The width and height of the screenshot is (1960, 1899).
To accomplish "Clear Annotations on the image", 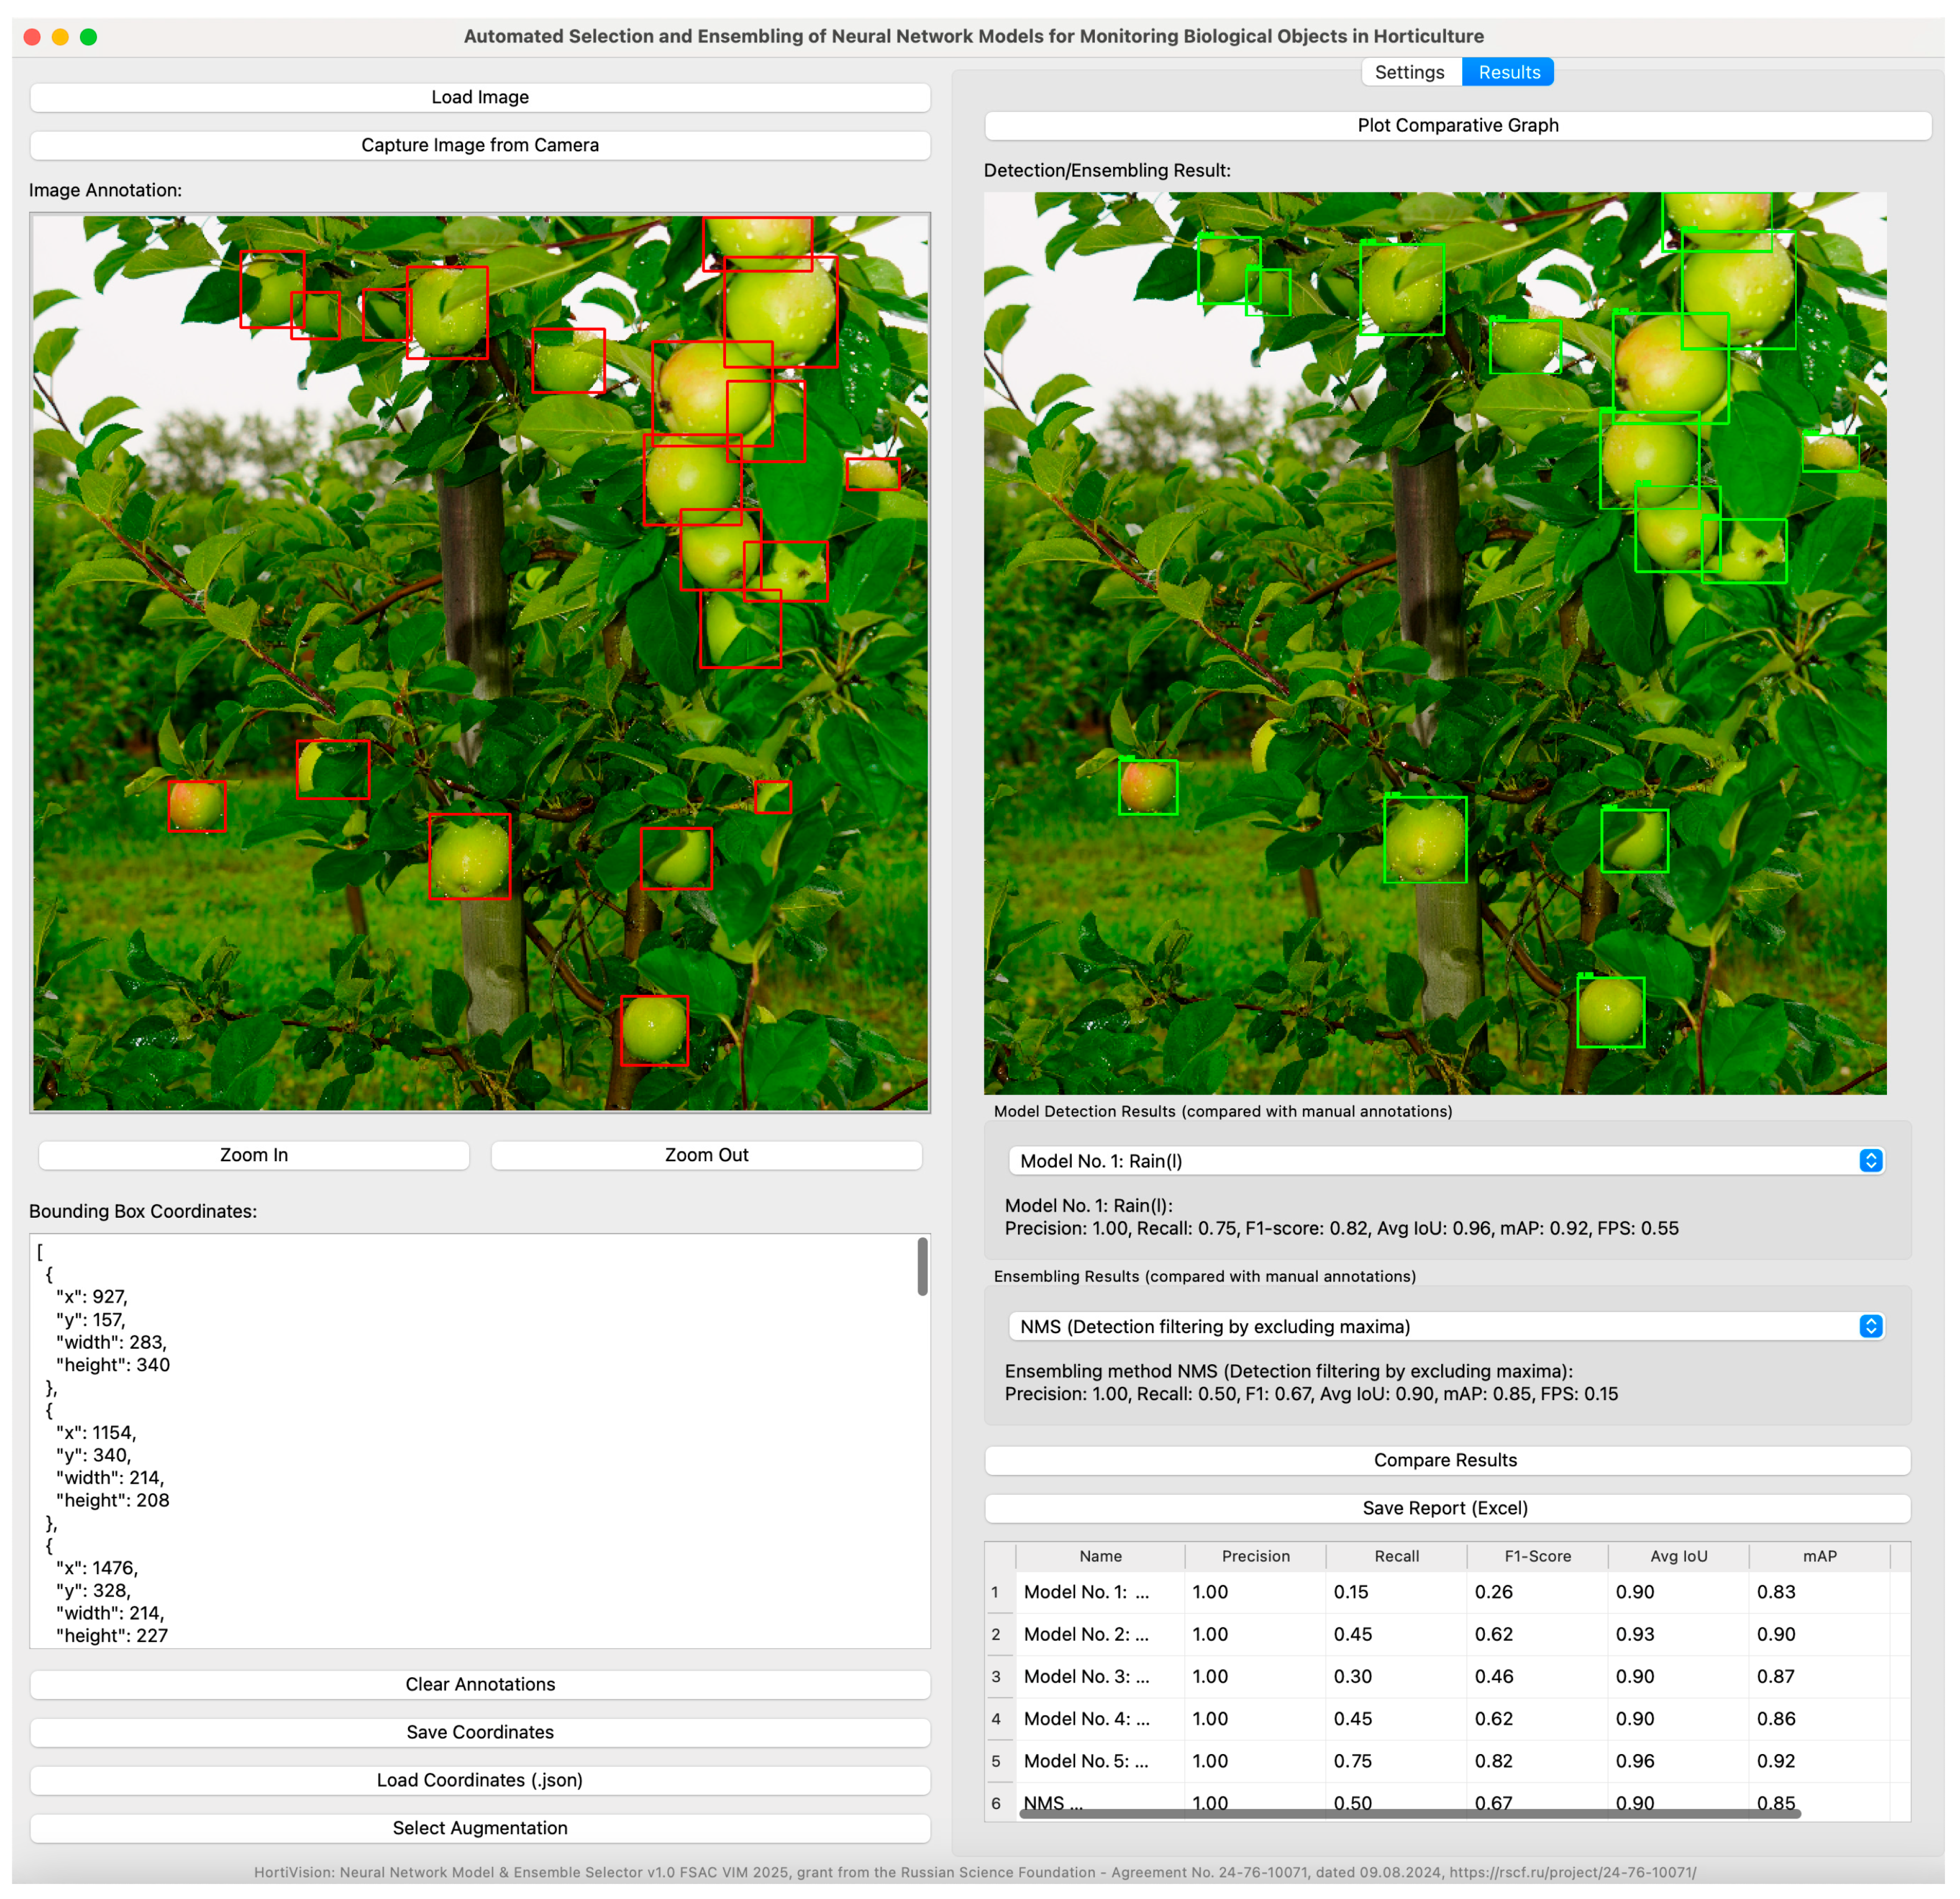I will coord(480,1684).
